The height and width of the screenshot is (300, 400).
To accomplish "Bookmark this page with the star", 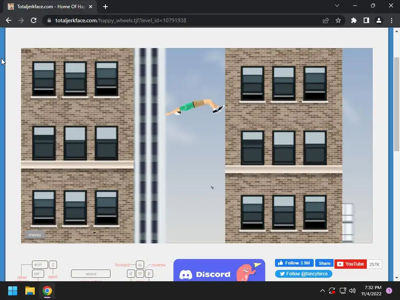I will [x=338, y=20].
